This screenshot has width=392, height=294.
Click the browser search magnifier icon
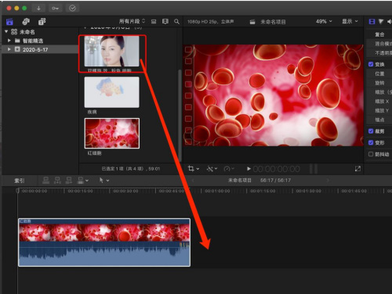(x=177, y=22)
